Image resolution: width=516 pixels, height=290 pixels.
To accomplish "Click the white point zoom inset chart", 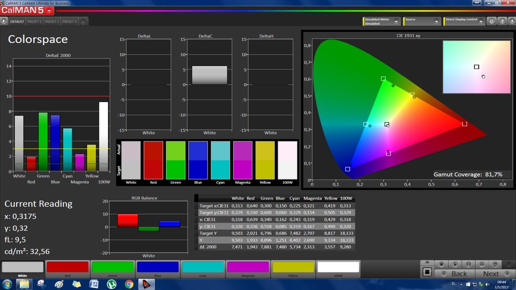I will point(477,67).
